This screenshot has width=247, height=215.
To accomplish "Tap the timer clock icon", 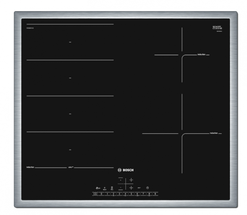I will pos(147,188).
